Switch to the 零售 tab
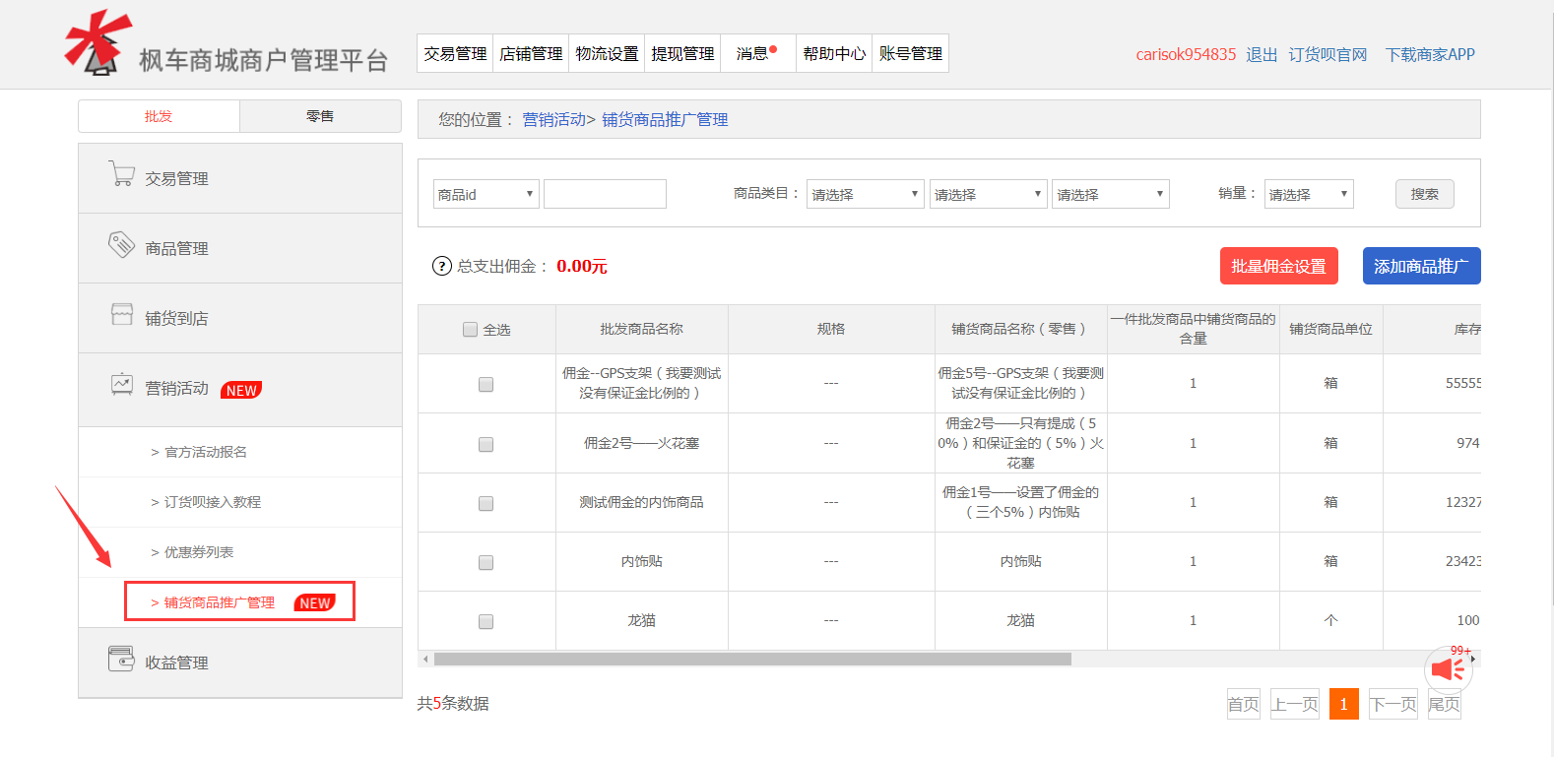Screen dimensions: 1554x757 [320, 116]
